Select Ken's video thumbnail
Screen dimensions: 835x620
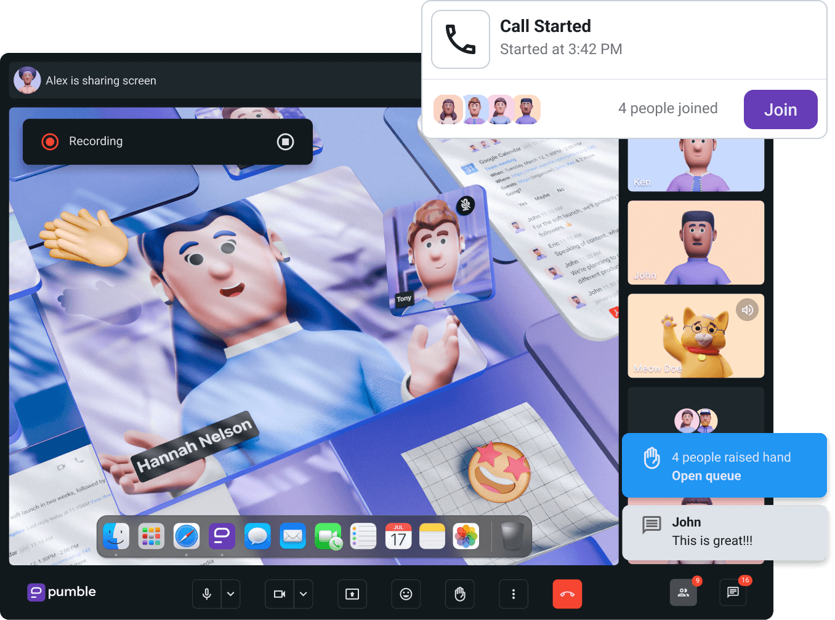coord(696,165)
